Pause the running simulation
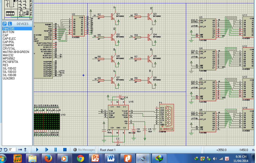 pos(56,150)
